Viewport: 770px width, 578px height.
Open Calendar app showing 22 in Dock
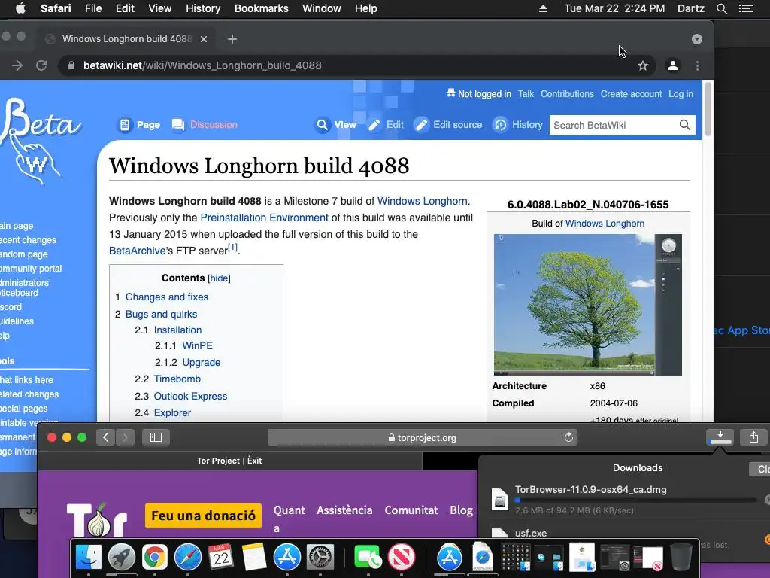(221, 557)
